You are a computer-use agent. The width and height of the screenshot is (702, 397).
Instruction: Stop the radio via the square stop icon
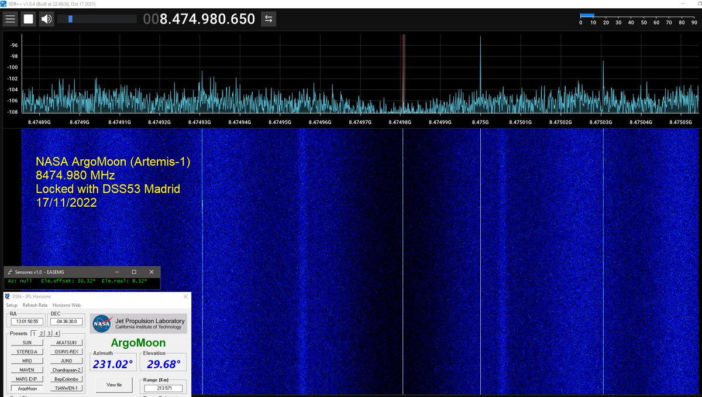27,19
